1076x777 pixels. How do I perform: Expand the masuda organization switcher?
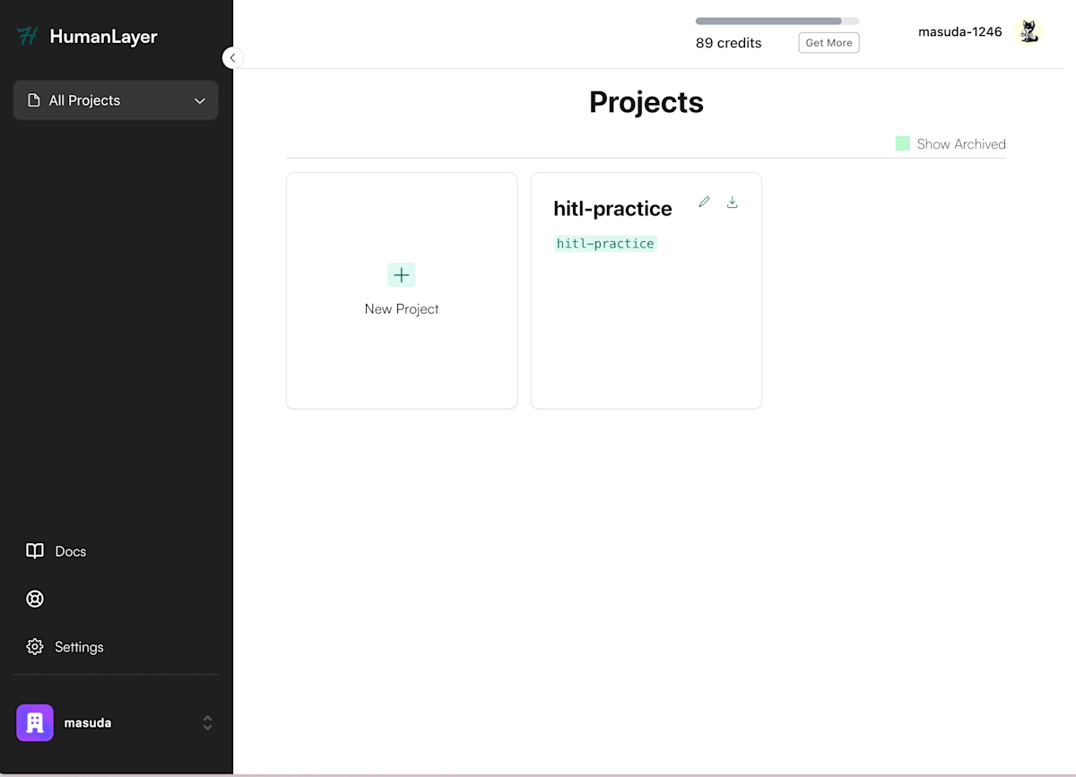[207, 722]
